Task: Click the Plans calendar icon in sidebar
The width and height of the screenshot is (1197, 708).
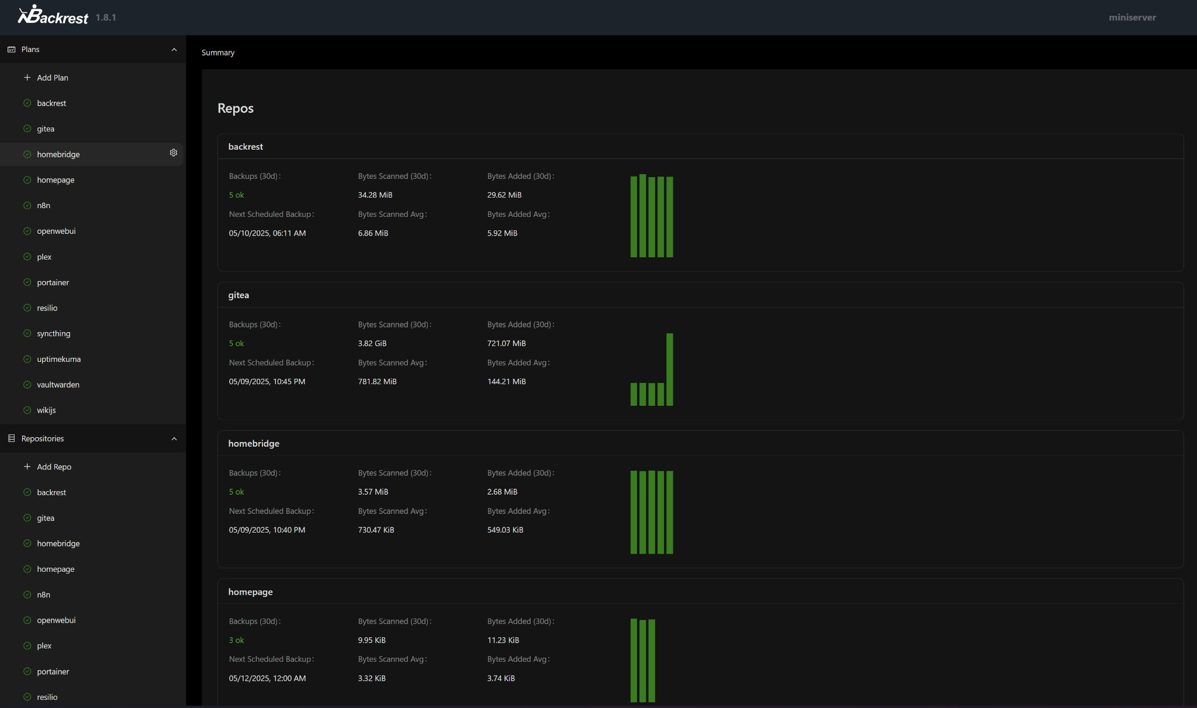Action: click(x=11, y=50)
